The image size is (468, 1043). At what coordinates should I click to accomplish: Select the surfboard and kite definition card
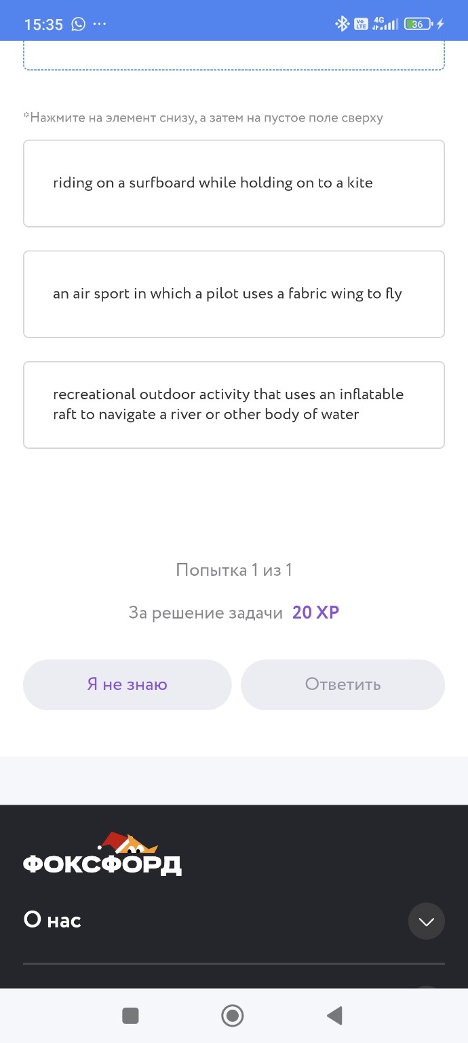click(x=234, y=183)
